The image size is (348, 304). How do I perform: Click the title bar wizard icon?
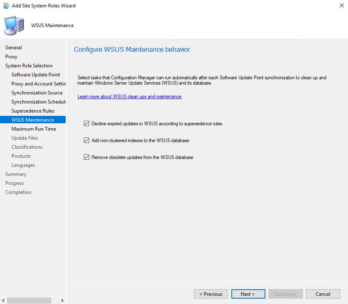pos(6,6)
